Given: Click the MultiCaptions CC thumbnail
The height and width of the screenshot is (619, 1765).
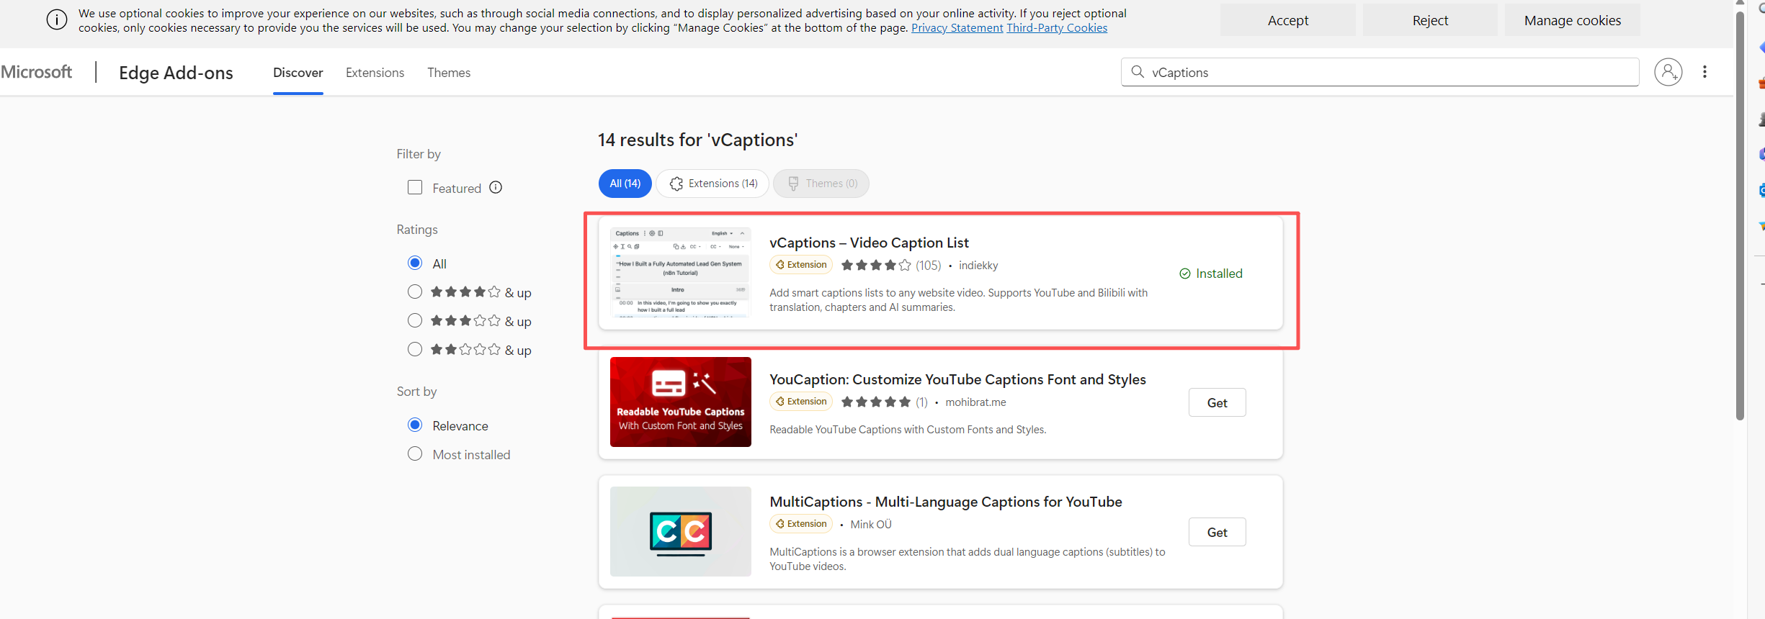Looking at the screenshot, I should click(x=680, y=531).
